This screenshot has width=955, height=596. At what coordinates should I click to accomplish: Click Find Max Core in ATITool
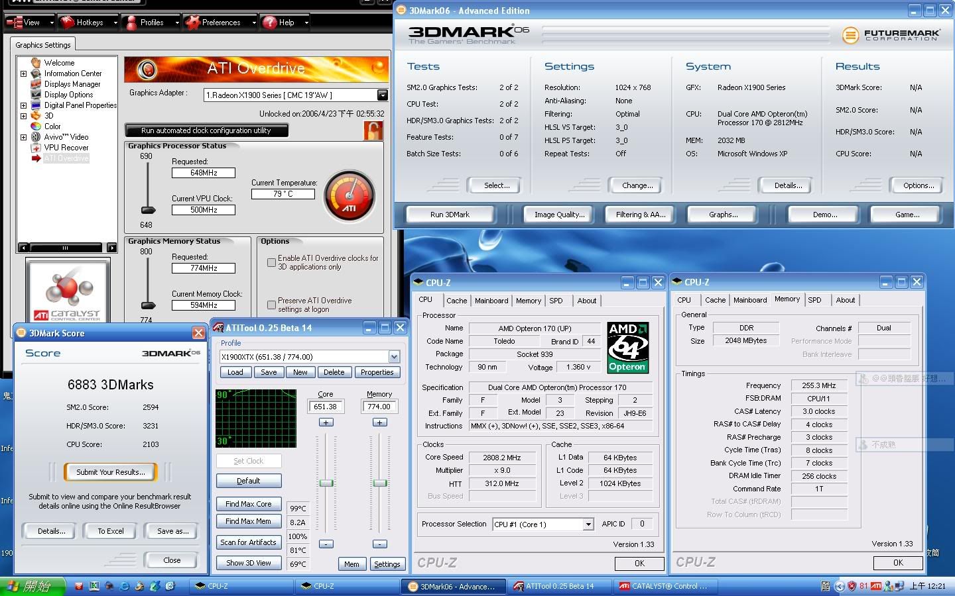pyautogui.click(x=248, y=504)
